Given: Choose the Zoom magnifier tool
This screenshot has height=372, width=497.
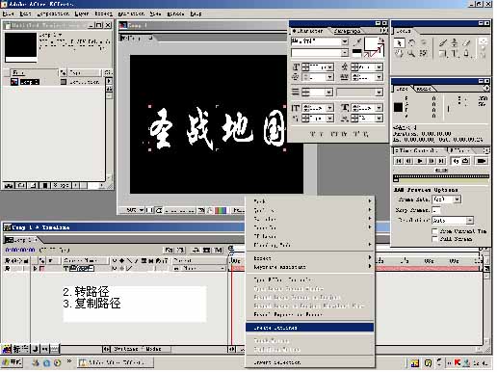Looking at the screenshot, I should (411, 53).
